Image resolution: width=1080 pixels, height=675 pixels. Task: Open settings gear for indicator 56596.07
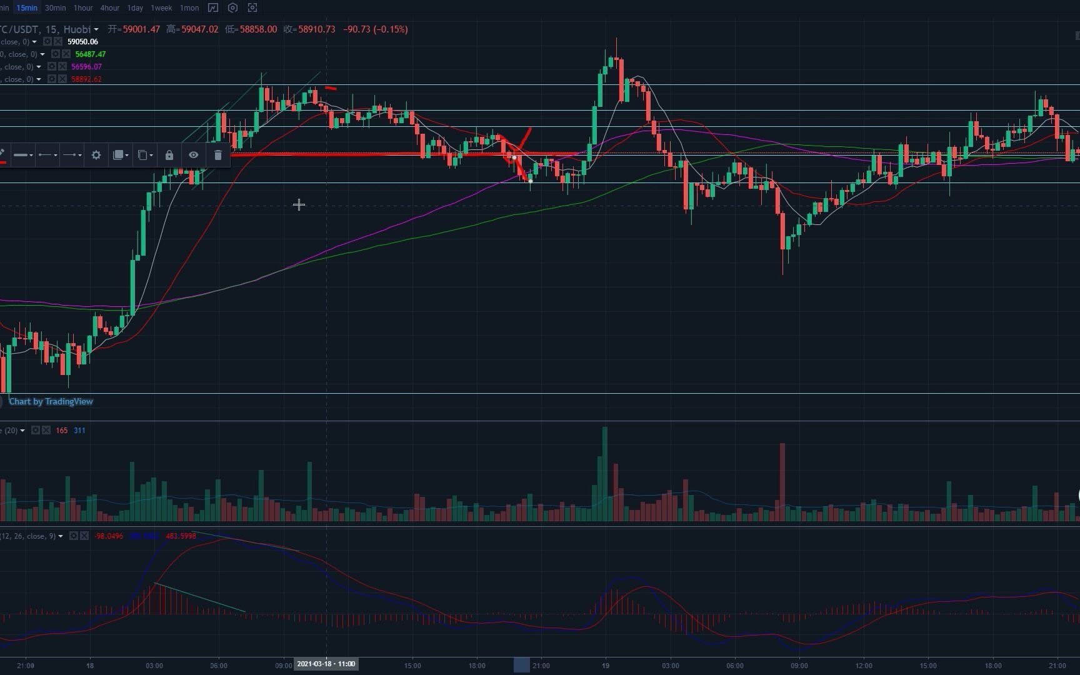point(52,67)
